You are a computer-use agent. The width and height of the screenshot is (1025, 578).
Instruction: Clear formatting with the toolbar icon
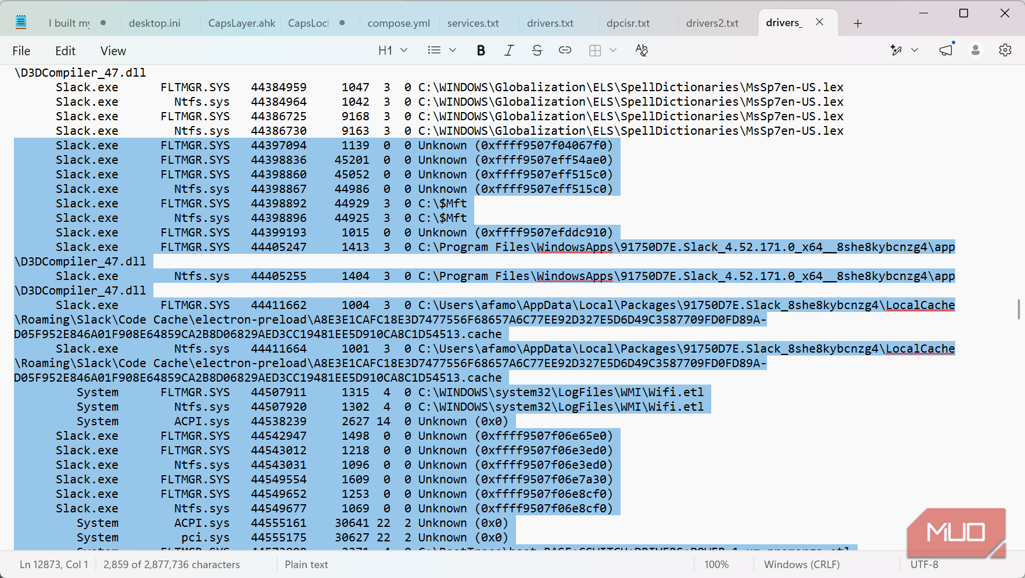[x=641, y=51]
